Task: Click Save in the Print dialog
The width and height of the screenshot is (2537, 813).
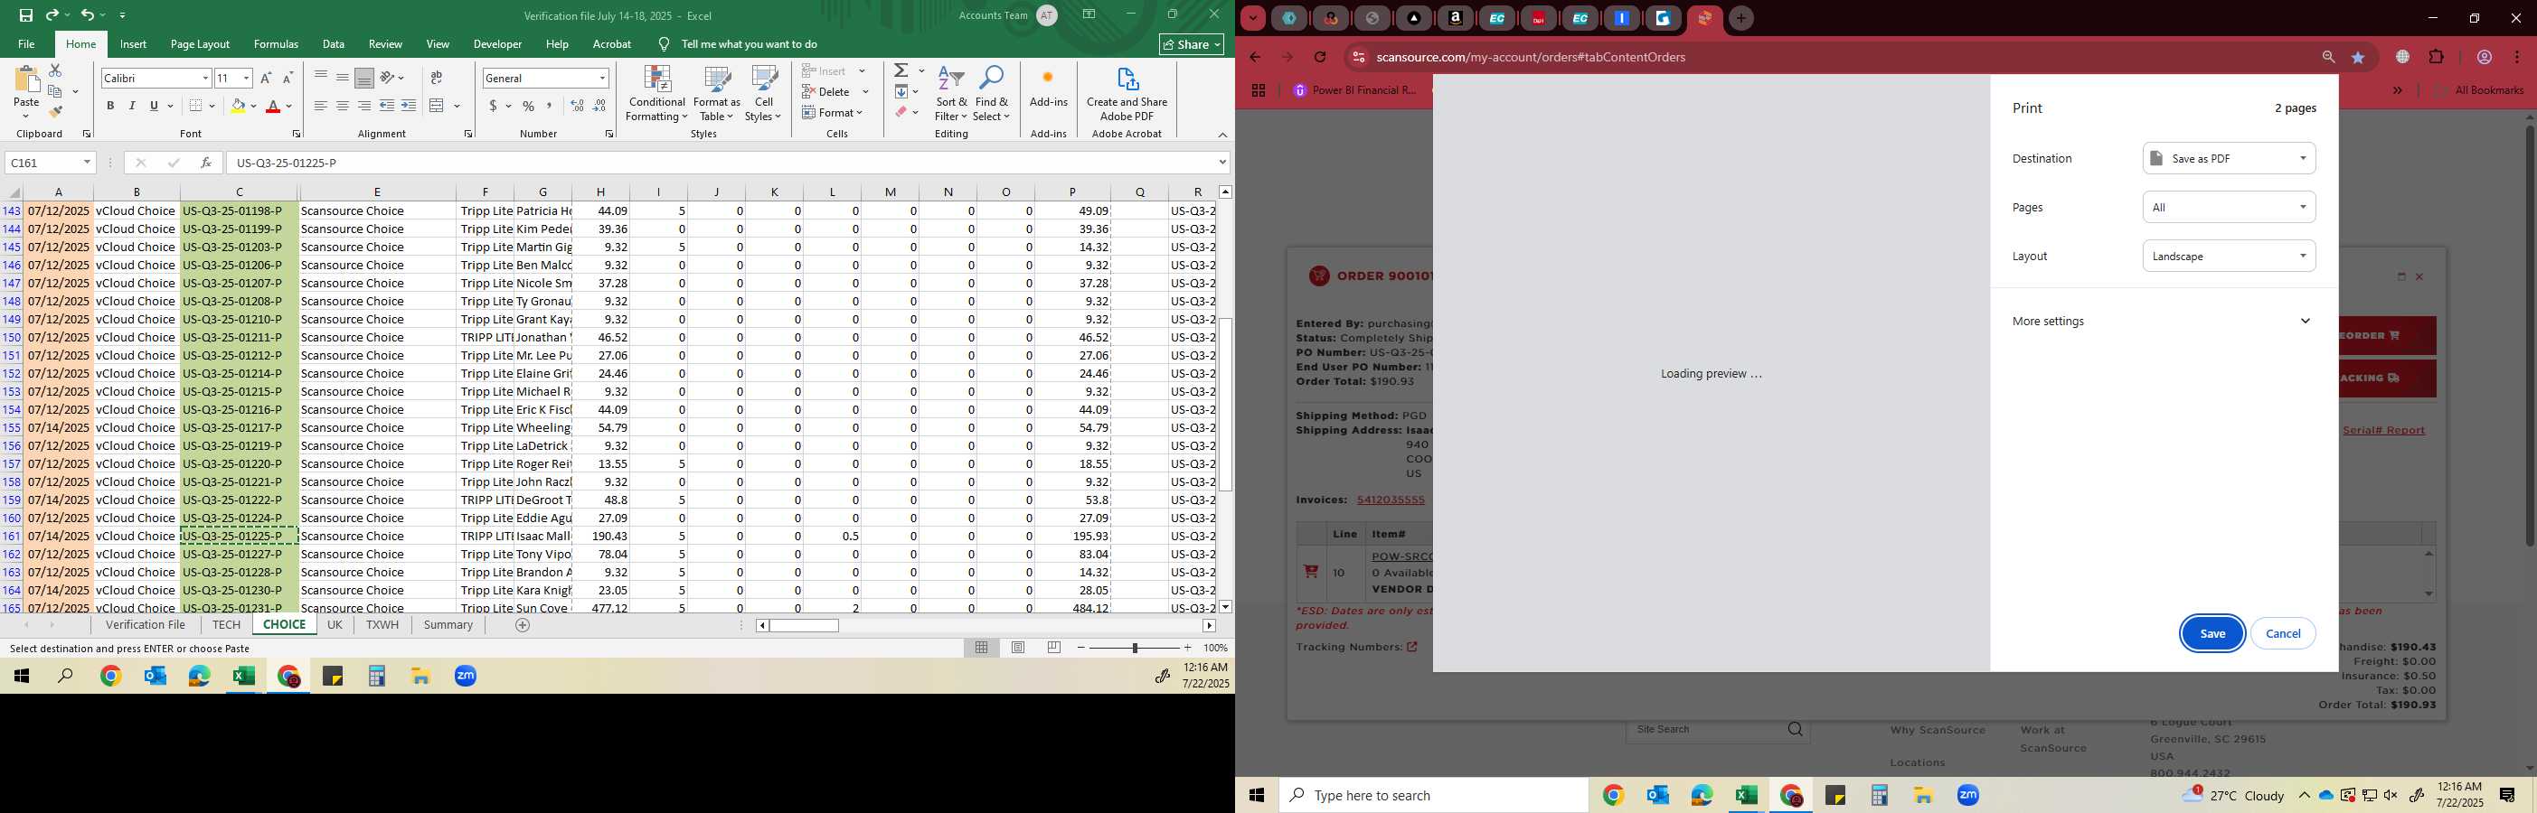Action: (x=2212, y=634)
